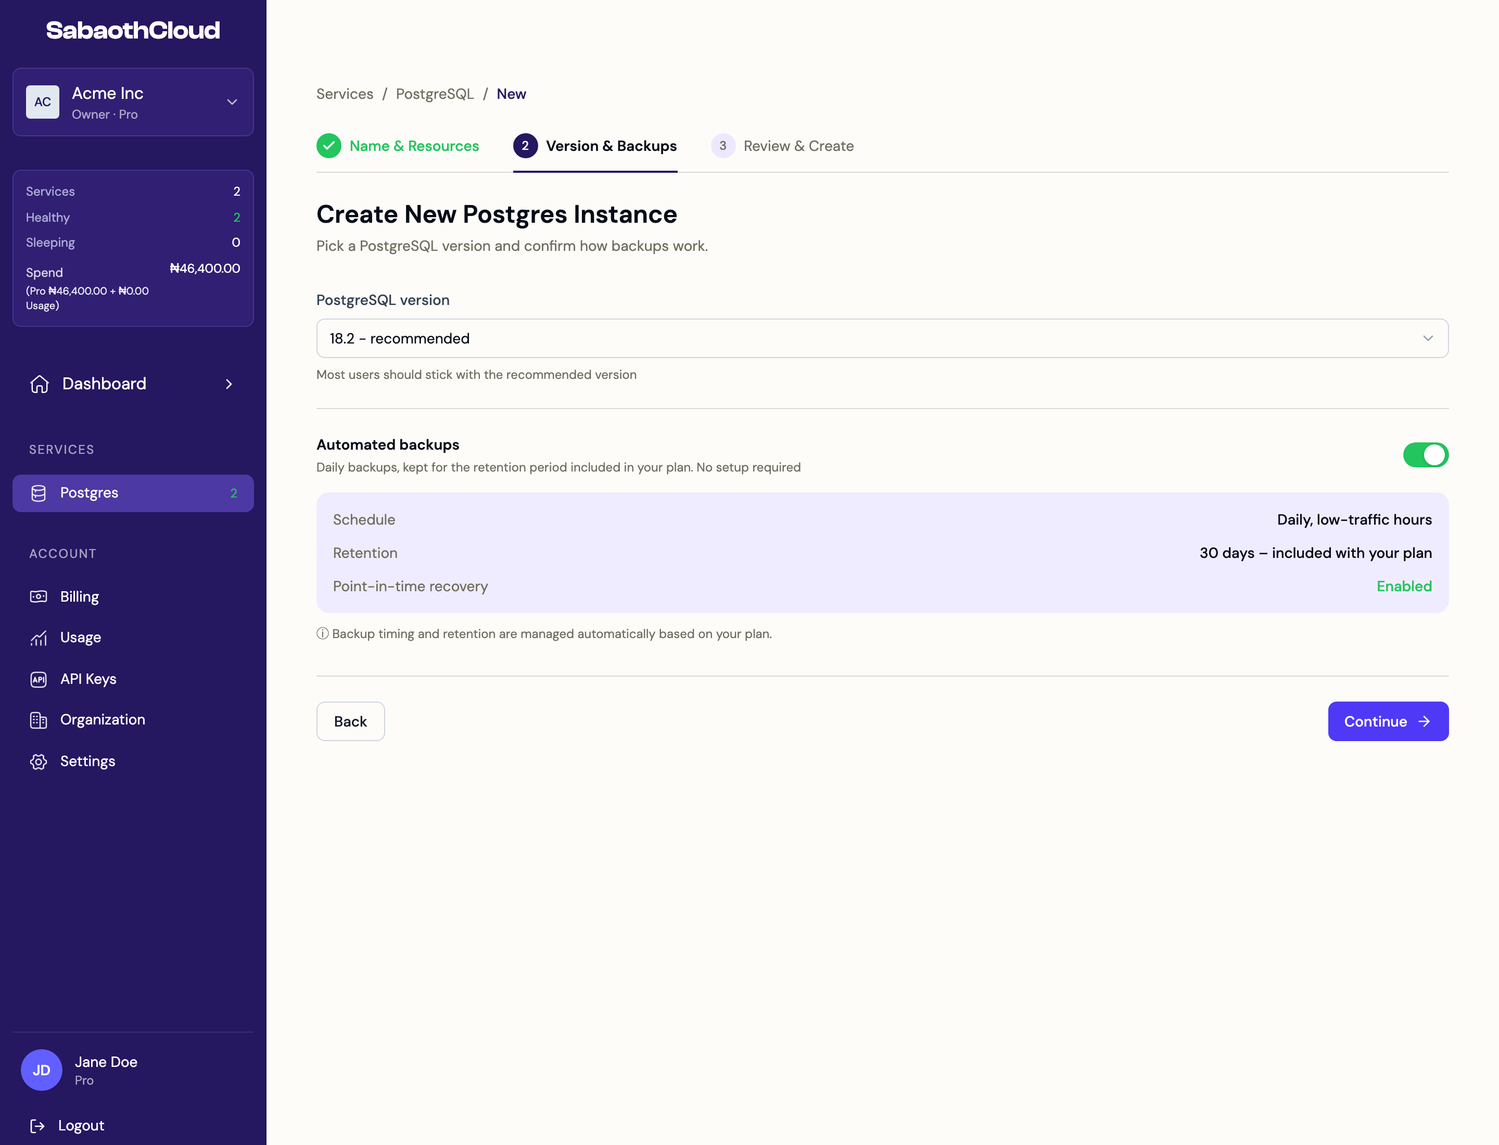Click the Settings gear icon

click(39, 762)
